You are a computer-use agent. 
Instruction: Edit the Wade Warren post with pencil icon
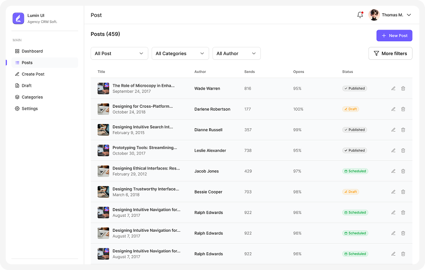coord(393,89)
